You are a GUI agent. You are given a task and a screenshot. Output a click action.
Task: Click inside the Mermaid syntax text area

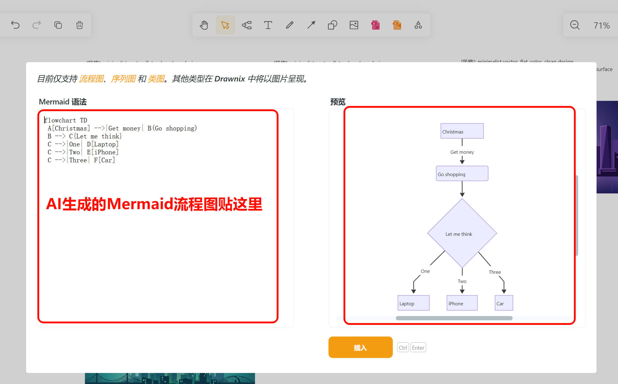tap(165, 218)
